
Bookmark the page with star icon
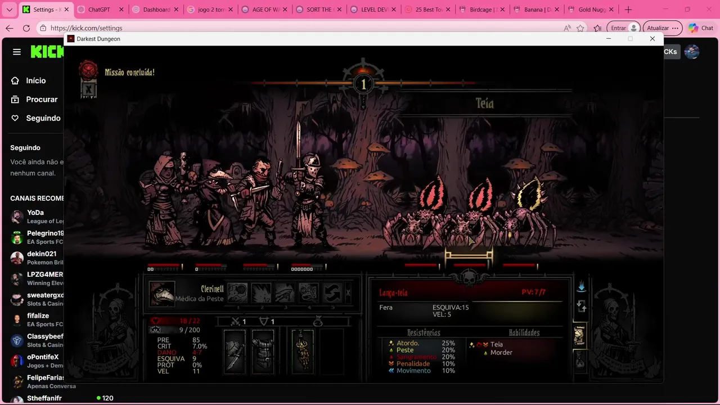pyautogui.click(x=580, y=28)
